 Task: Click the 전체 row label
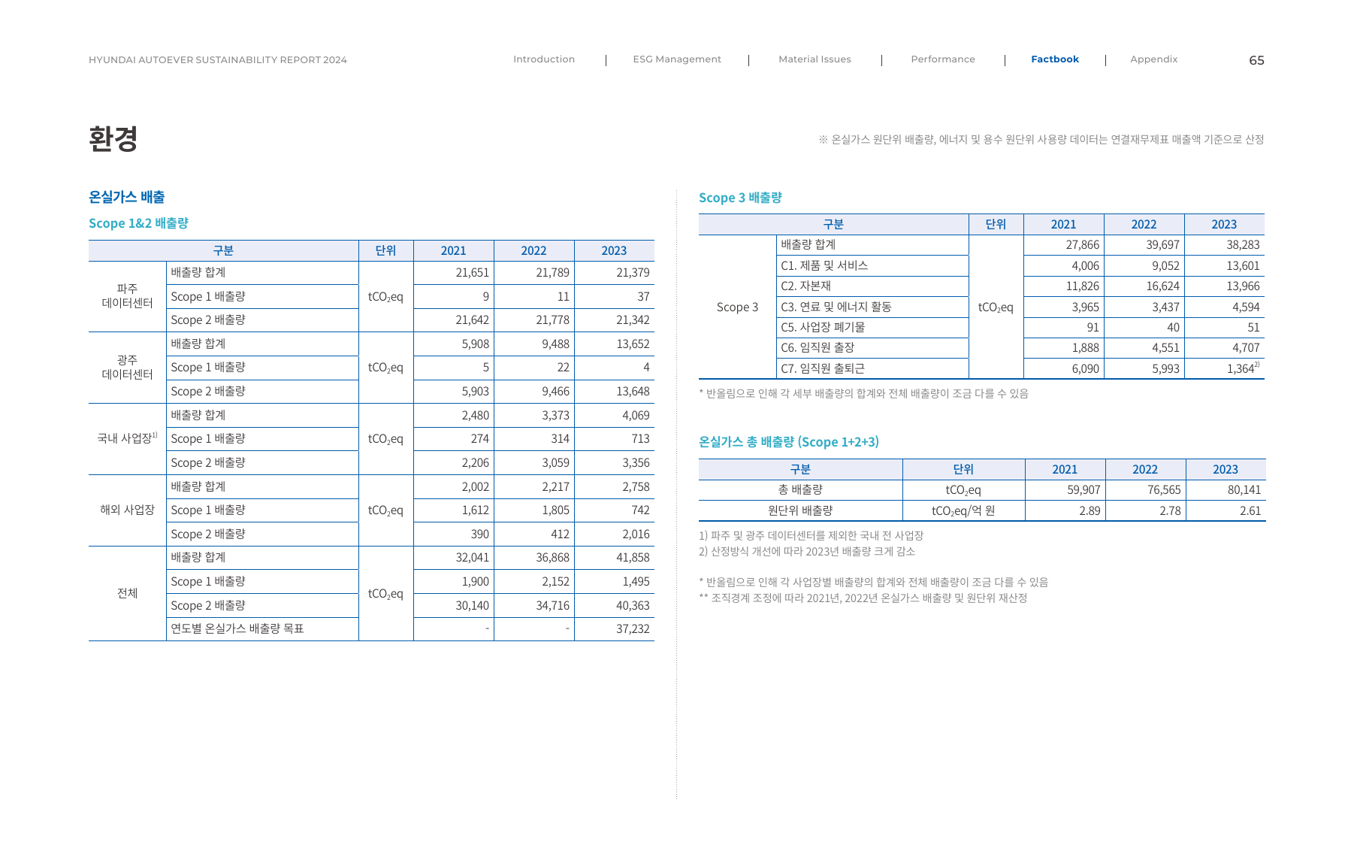pos(127,593)
